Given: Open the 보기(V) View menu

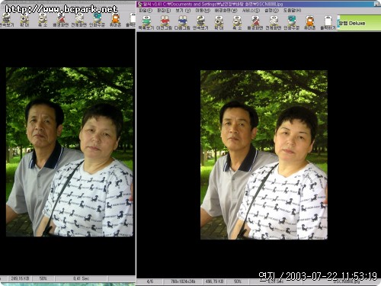Looking at the screenshot, I should point(183,11).
